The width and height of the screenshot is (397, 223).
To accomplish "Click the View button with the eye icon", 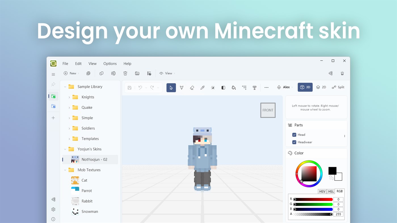I will pyautogui.click(x=167, y=73).
